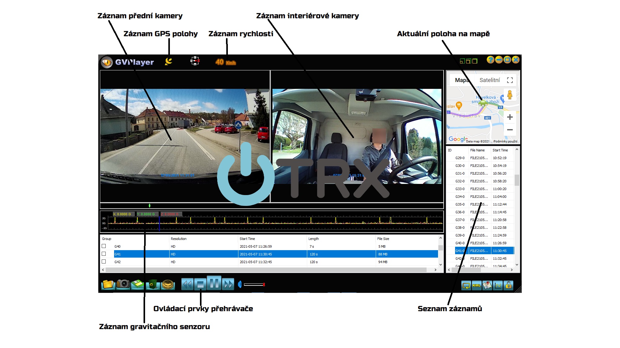Click the green car marker on the map
Image resolution: width=620 pixels, height=348 pixels.
[483, 104]
